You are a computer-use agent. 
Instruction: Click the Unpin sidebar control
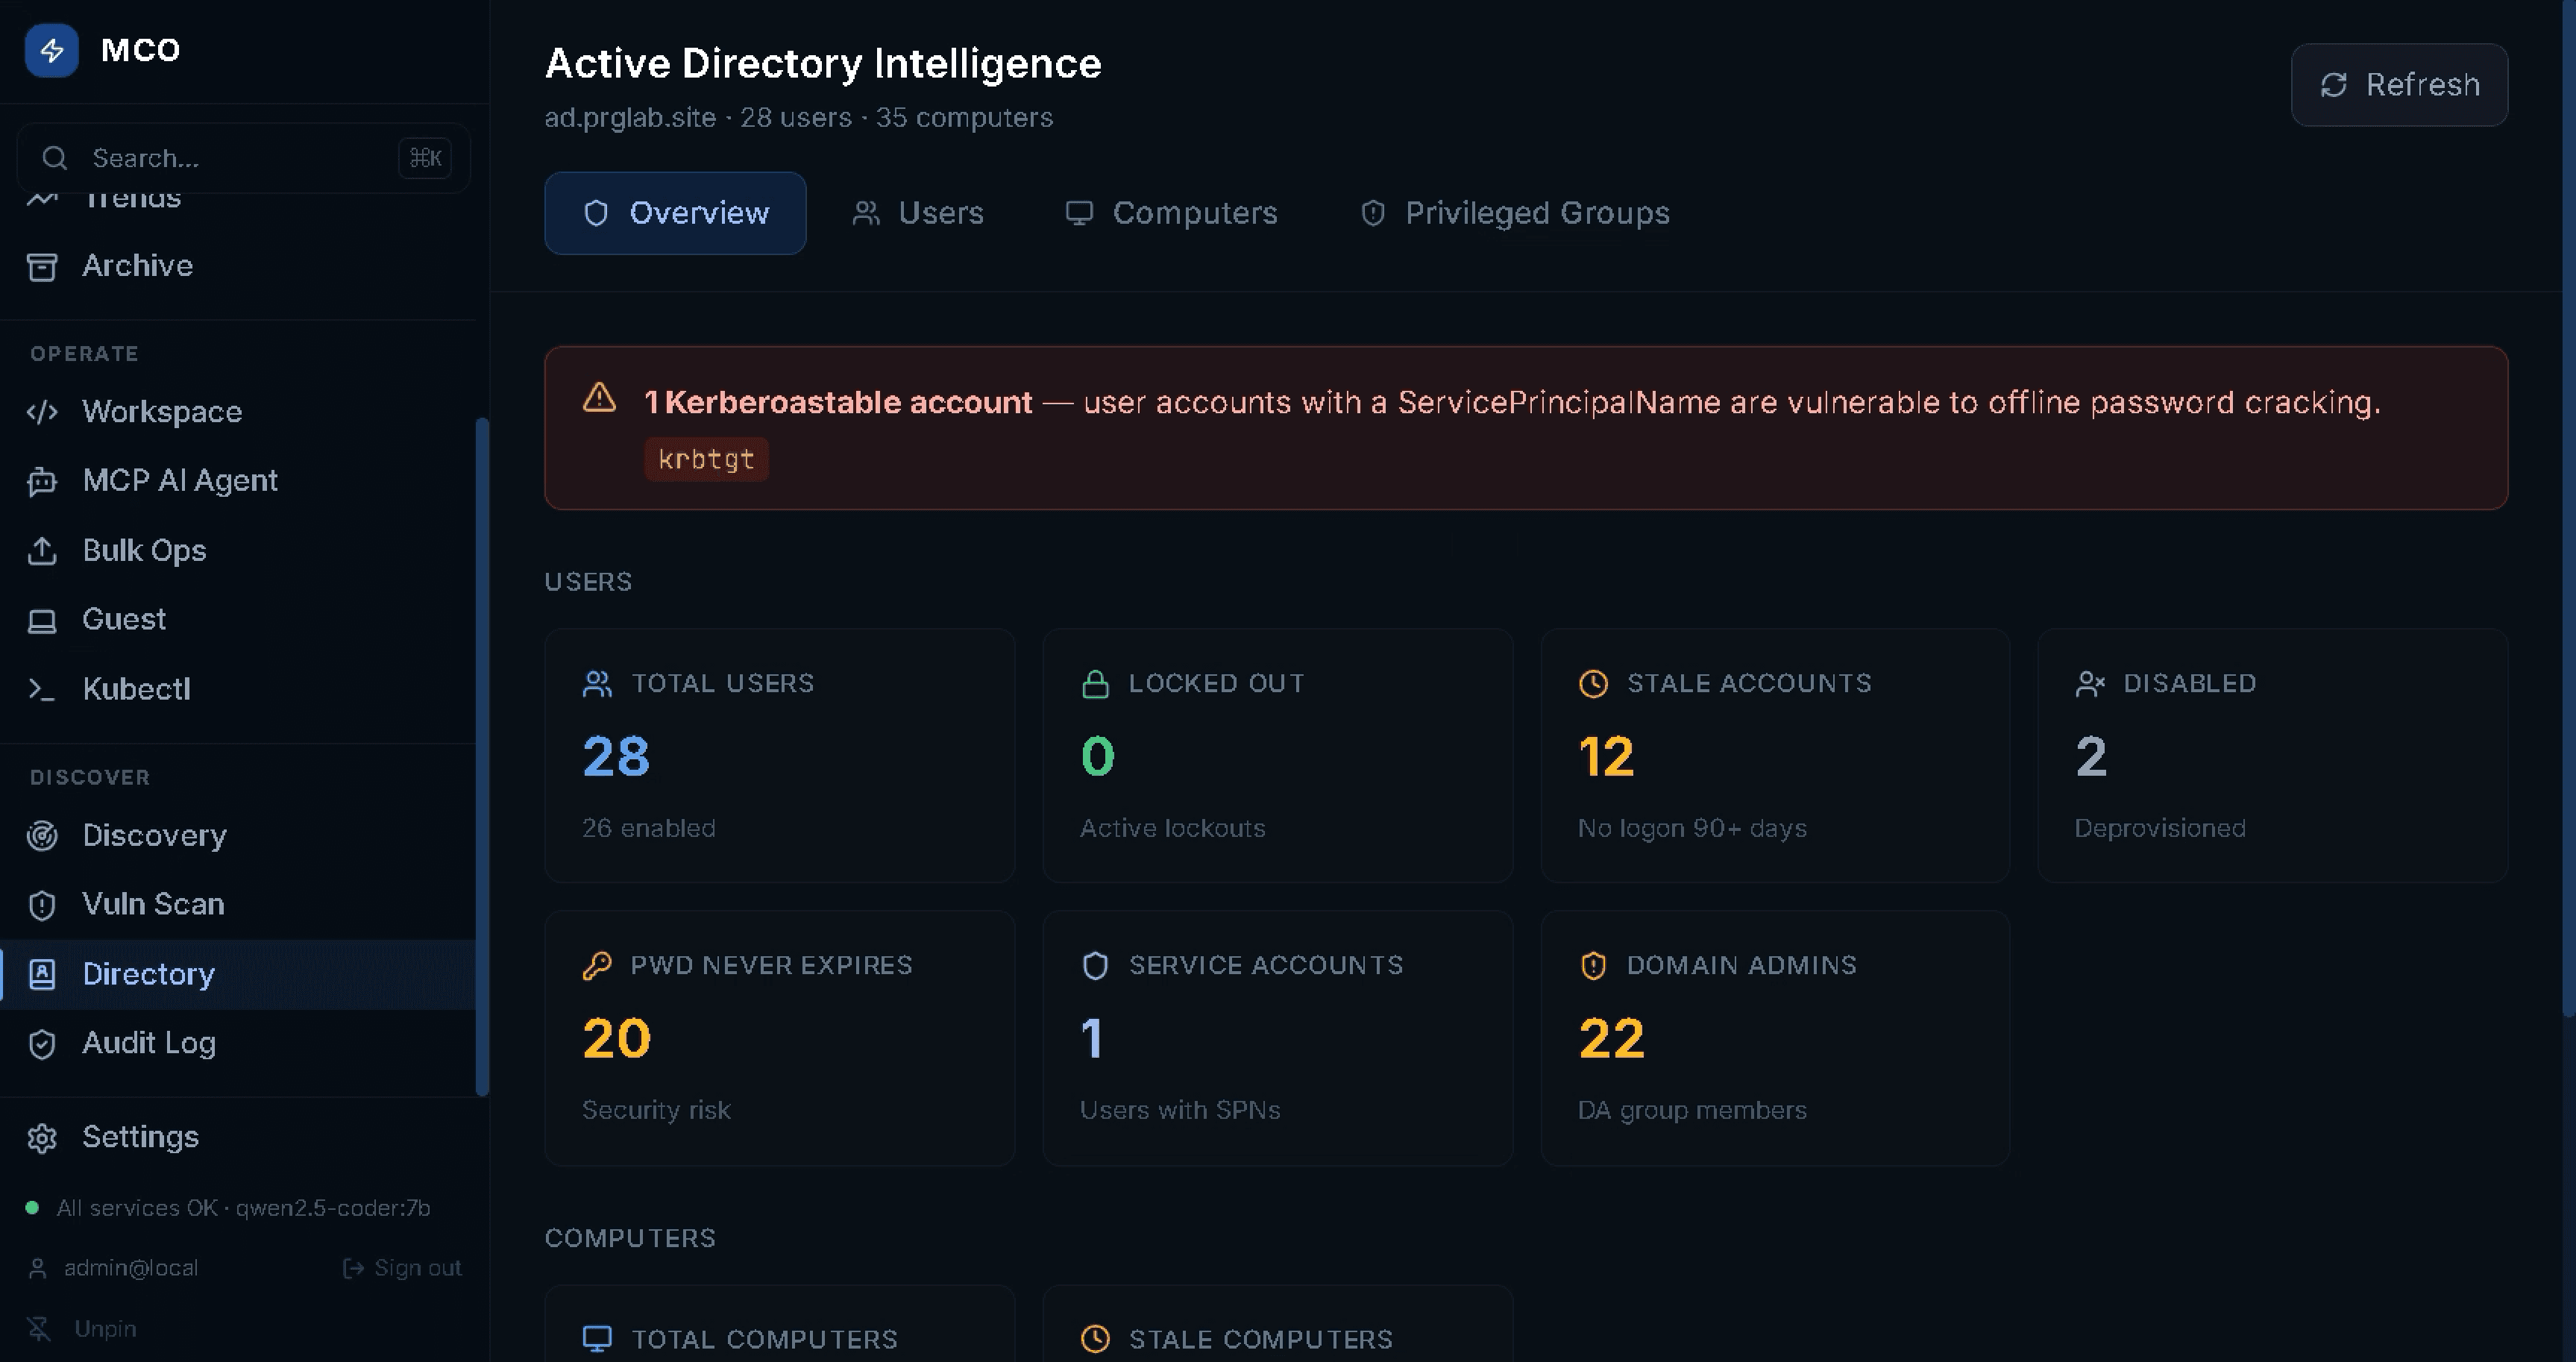click(82, 1329)
